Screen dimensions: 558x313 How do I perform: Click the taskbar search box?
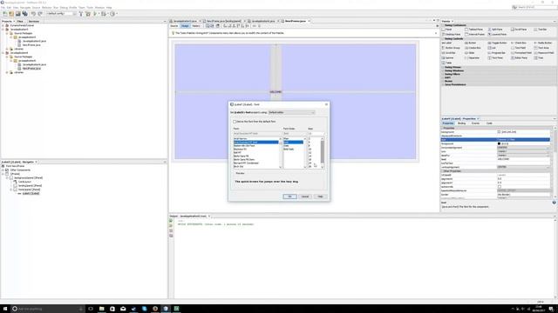47,309
